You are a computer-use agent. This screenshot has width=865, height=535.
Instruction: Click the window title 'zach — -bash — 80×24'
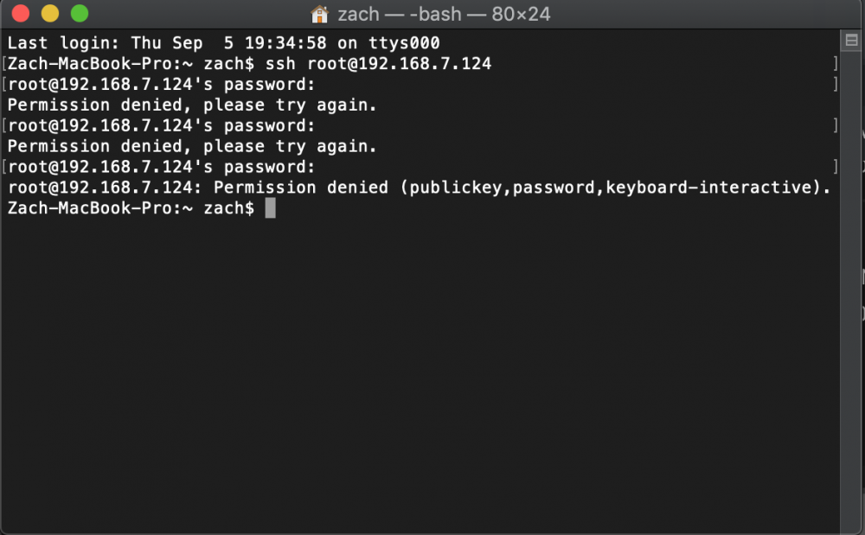(x=444, y=14)
